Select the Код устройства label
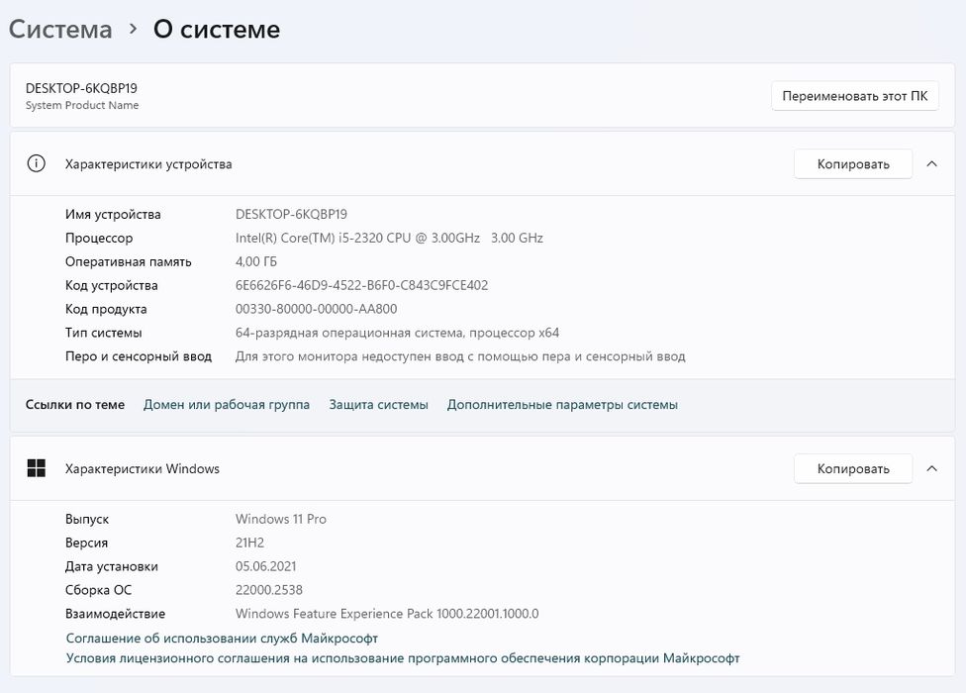The width and height of the screenshot is (966, 693). [x=112, y=285]
